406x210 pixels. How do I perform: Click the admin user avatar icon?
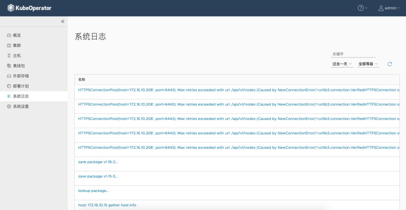coord(381,8)
